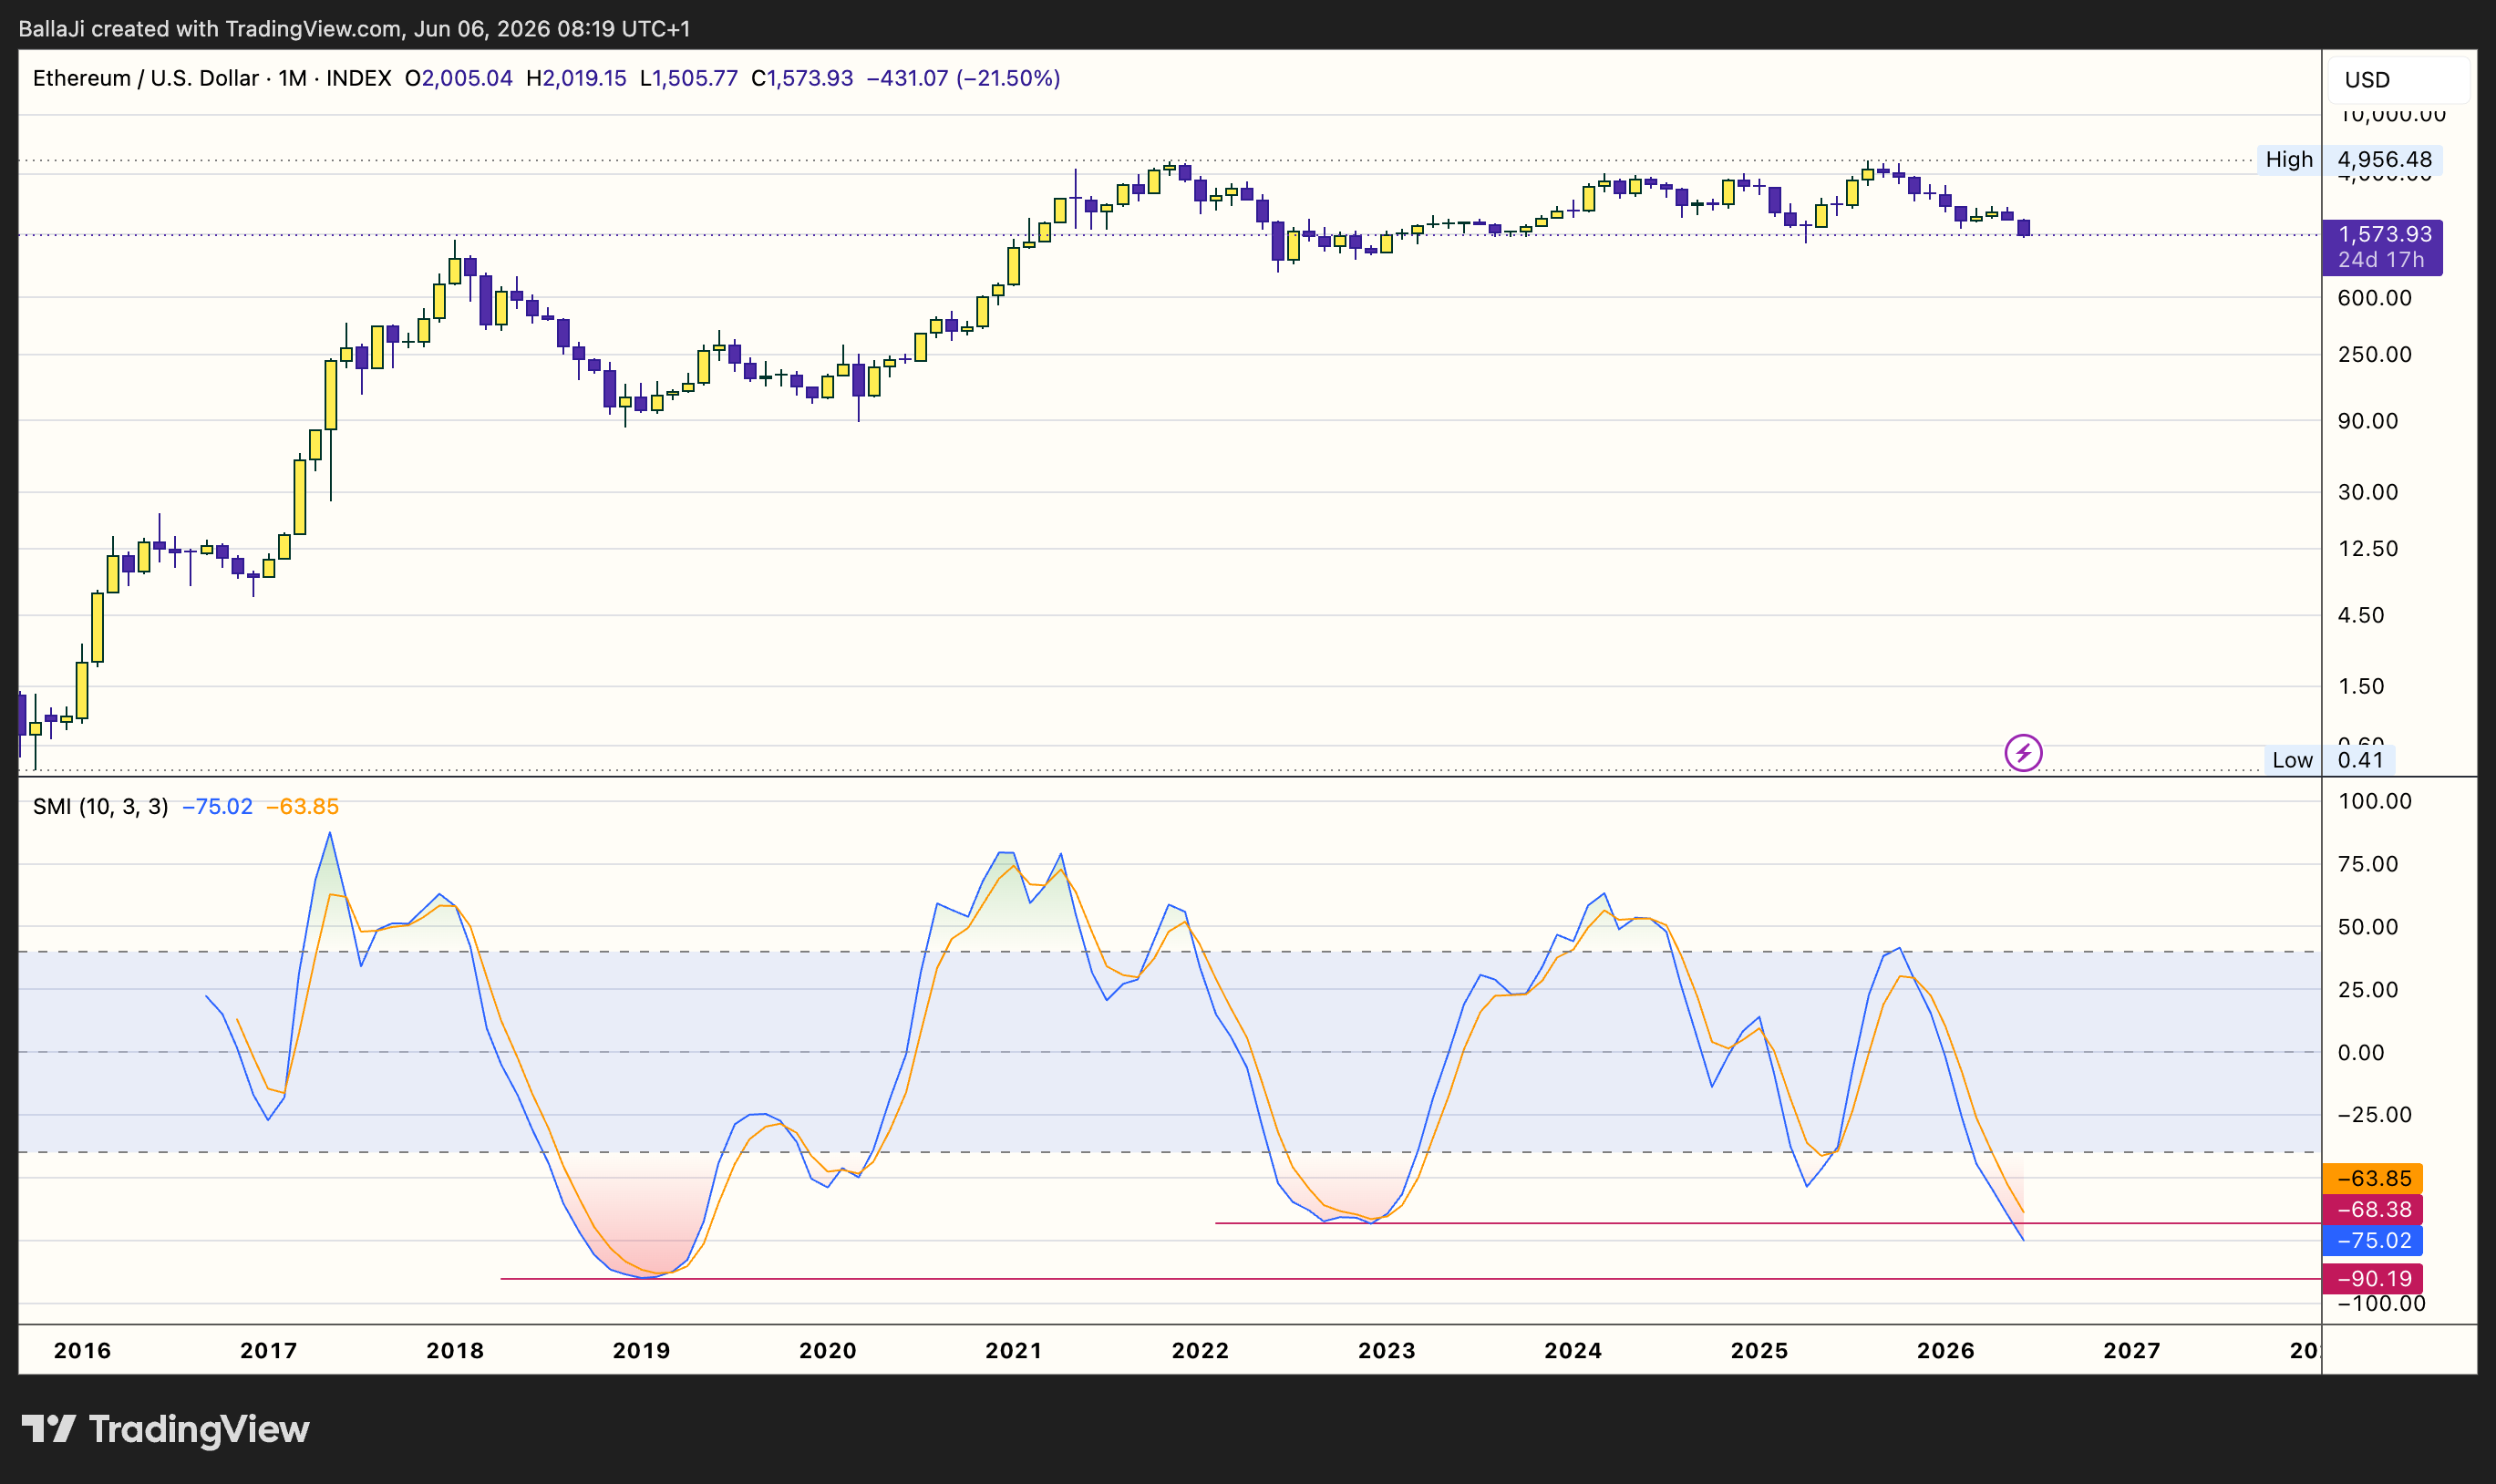Click the 2021 label on the time axis
2496x1484 pixels.
tap(1014, 1351)
